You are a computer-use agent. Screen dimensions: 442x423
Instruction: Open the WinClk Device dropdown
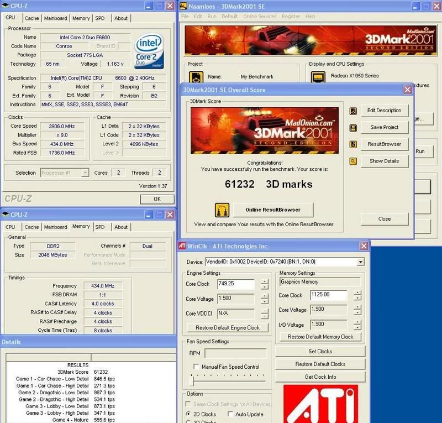(x=360, y=262)
